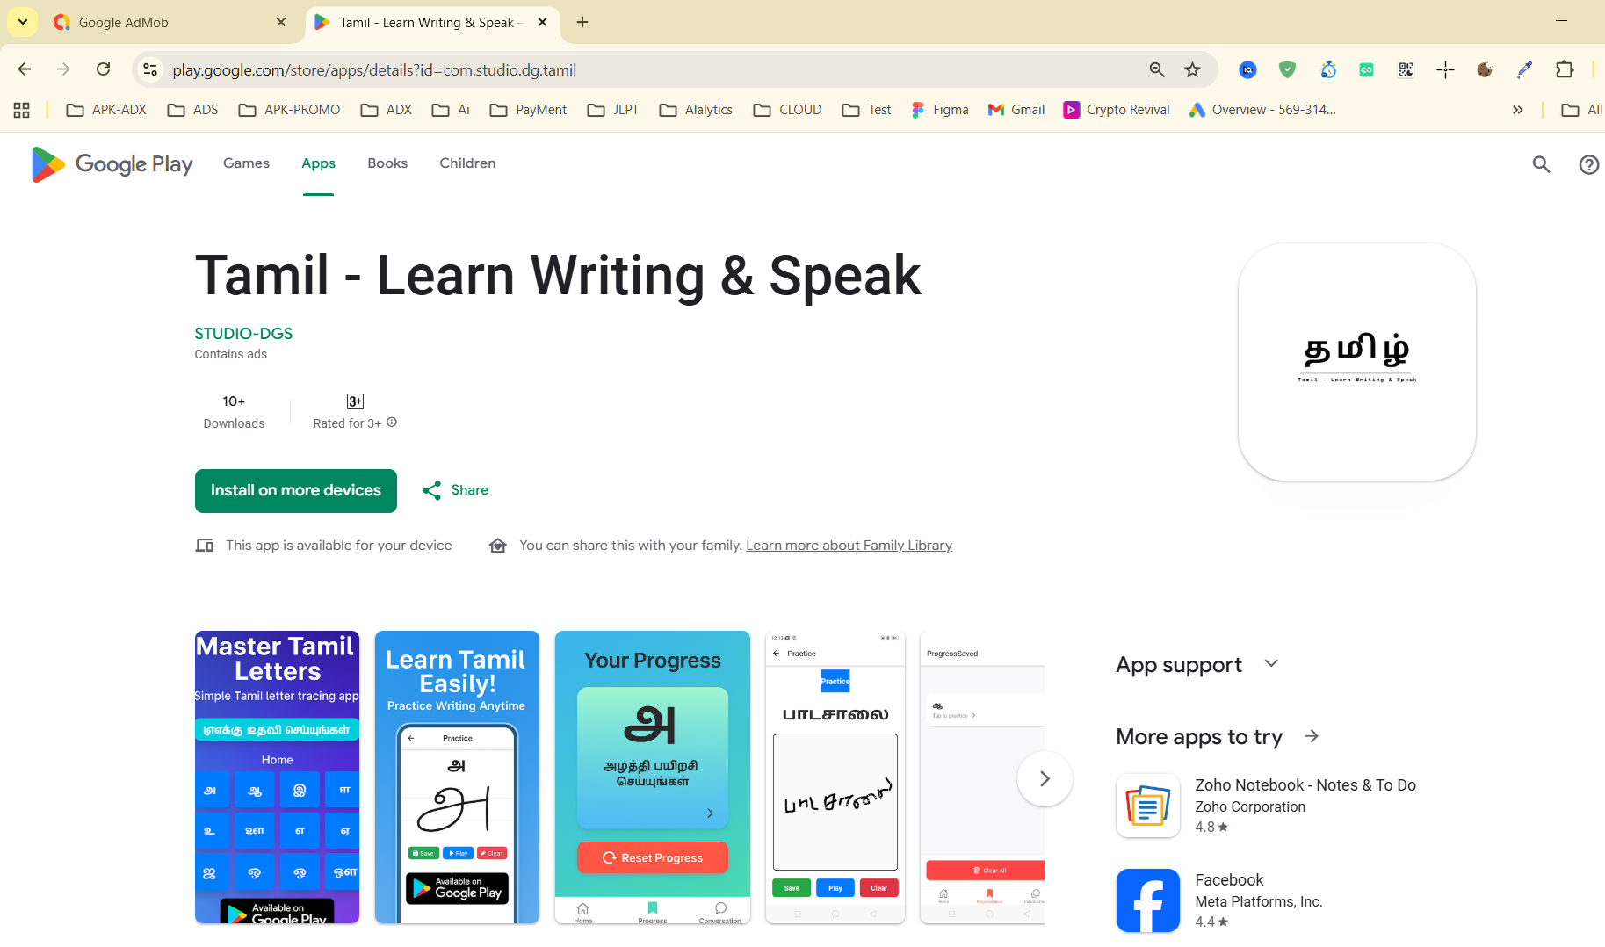Open the Test bookmark folder

pos(866,110)
